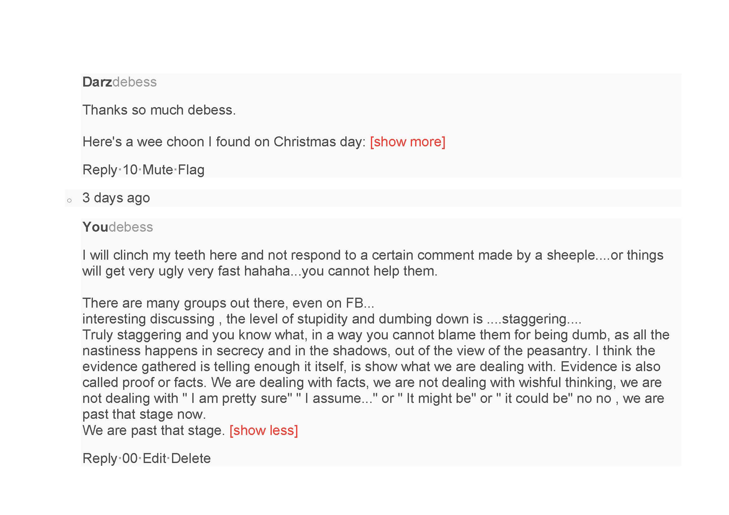Click the 00 vote count on your comment

click(x=130, y=458)
